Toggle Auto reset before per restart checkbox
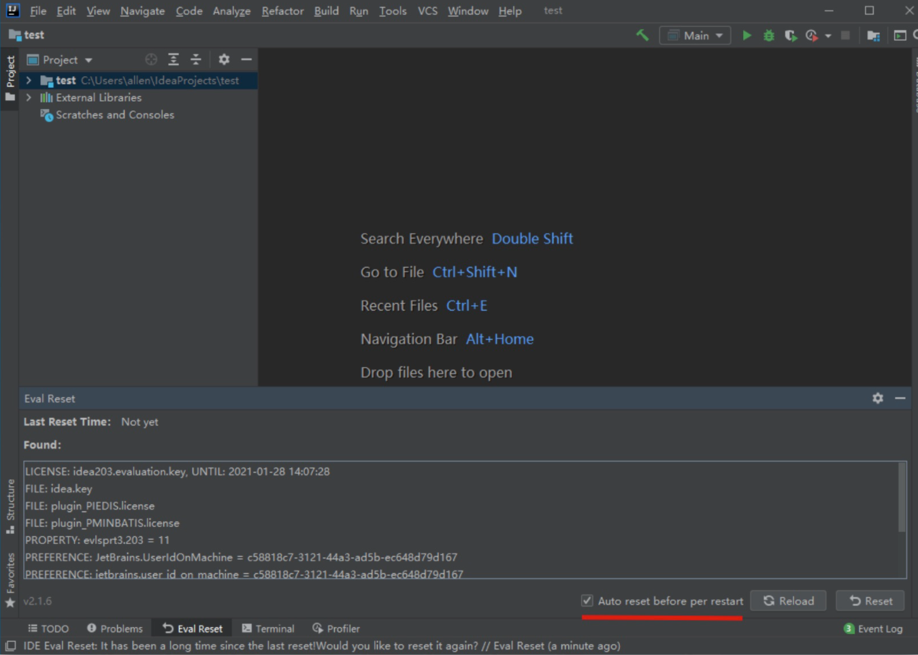 click(587, 601)
